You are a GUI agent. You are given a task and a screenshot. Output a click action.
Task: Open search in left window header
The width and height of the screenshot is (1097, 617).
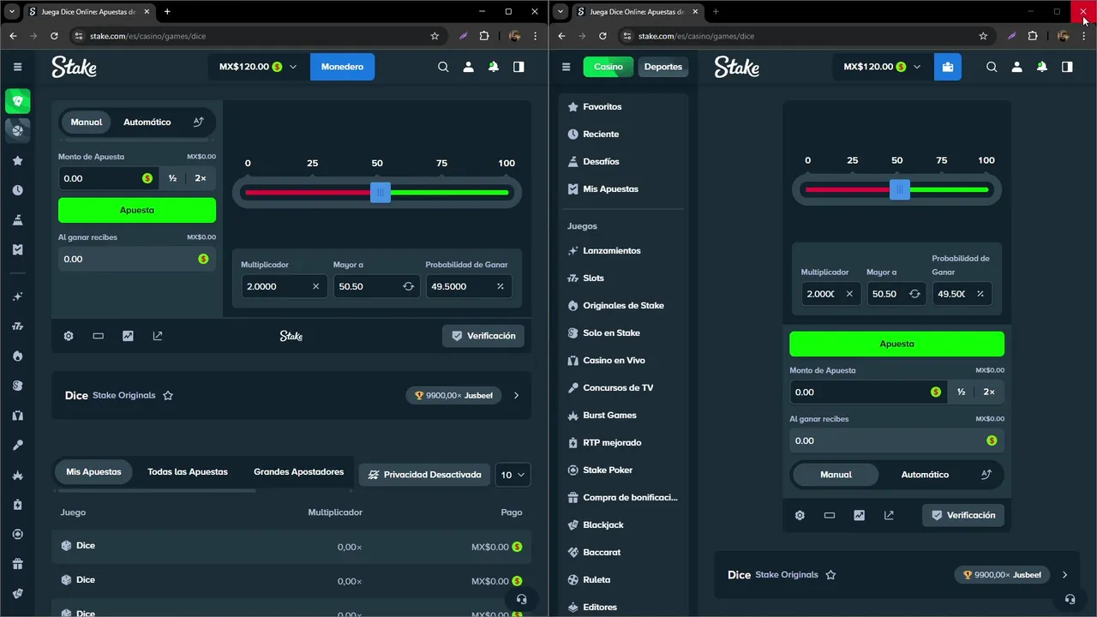(443, 67)
